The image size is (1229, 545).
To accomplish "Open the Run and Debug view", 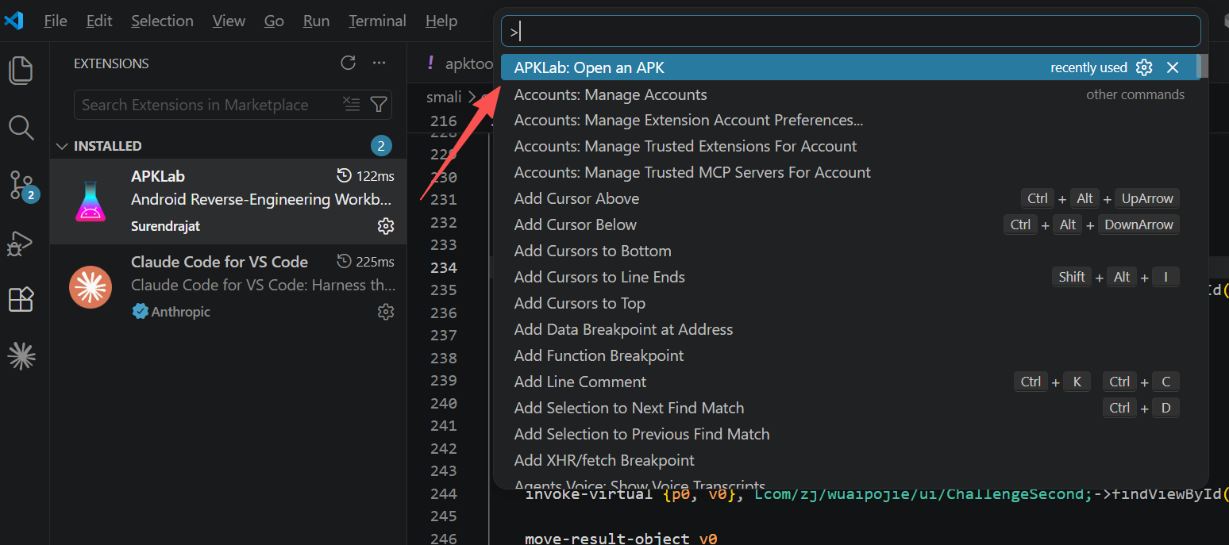I will (x=19, y=244).
